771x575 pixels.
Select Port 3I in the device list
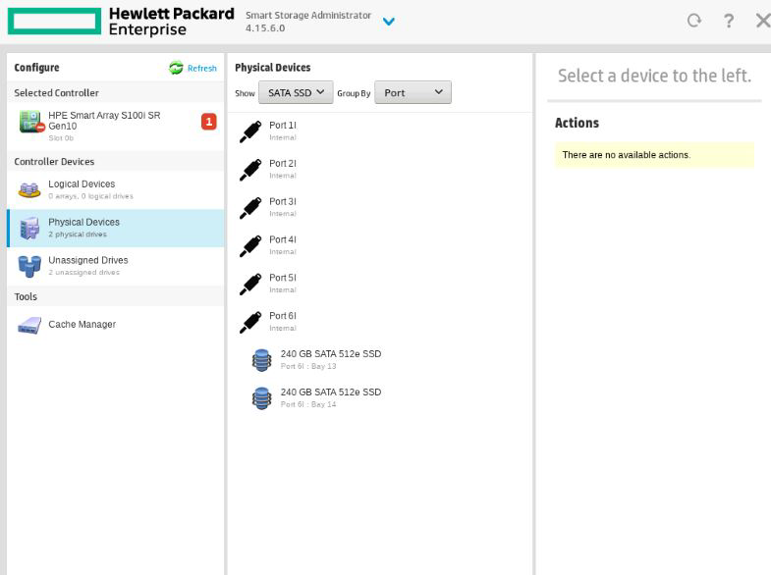point(283,202)
